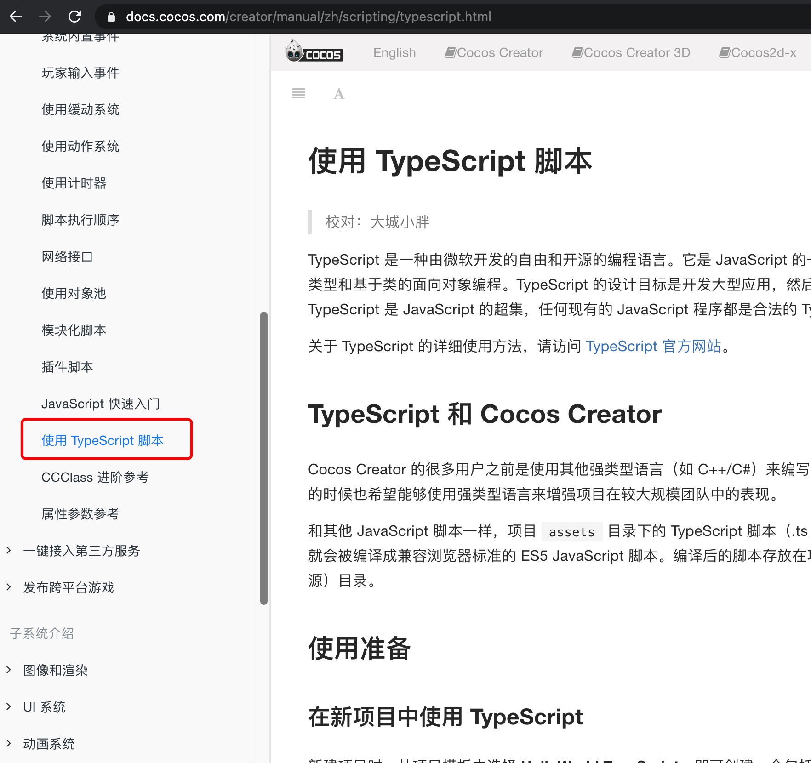Open the CCClass 进阶参考 sidebar page
This screenshot has width=811, height=763.
95,477
